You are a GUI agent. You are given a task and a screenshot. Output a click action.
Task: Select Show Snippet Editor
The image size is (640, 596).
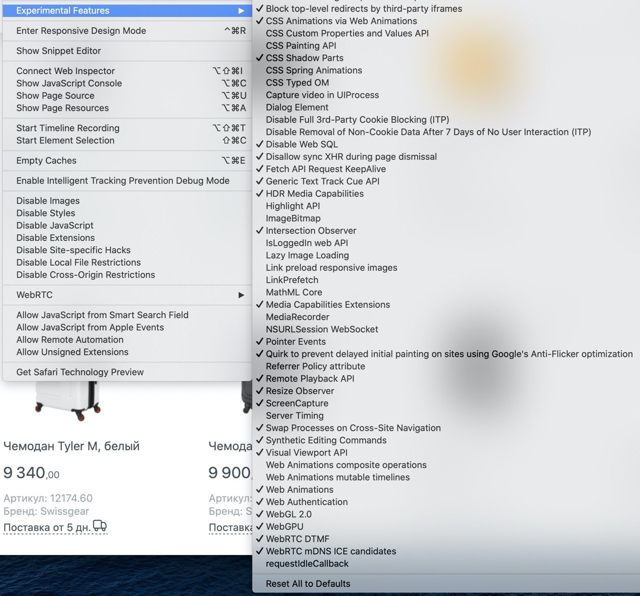pyautogui.click(x=127, y=51)
